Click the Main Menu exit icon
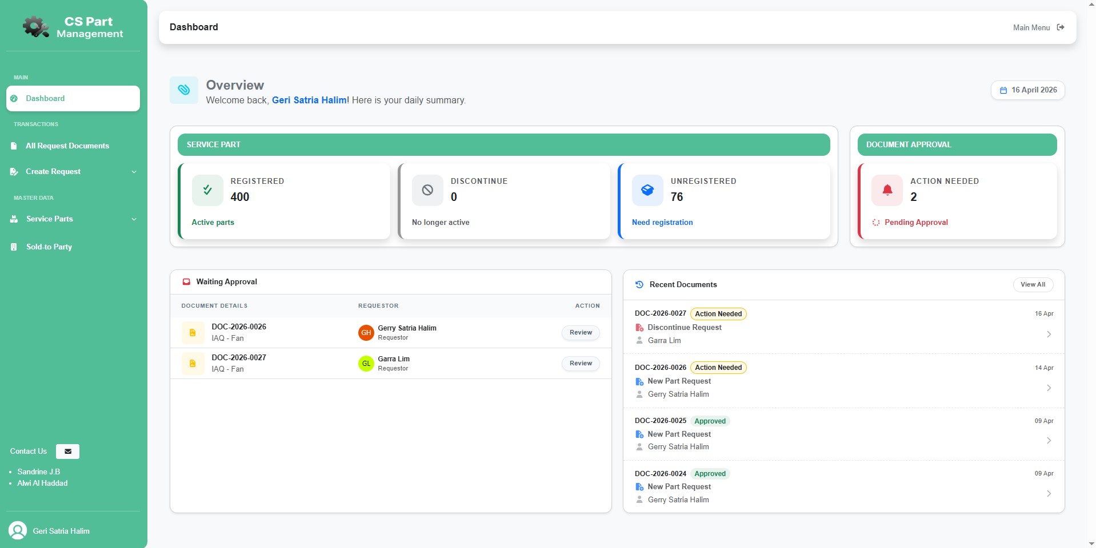1096x548 pixels. point(1061,27)
